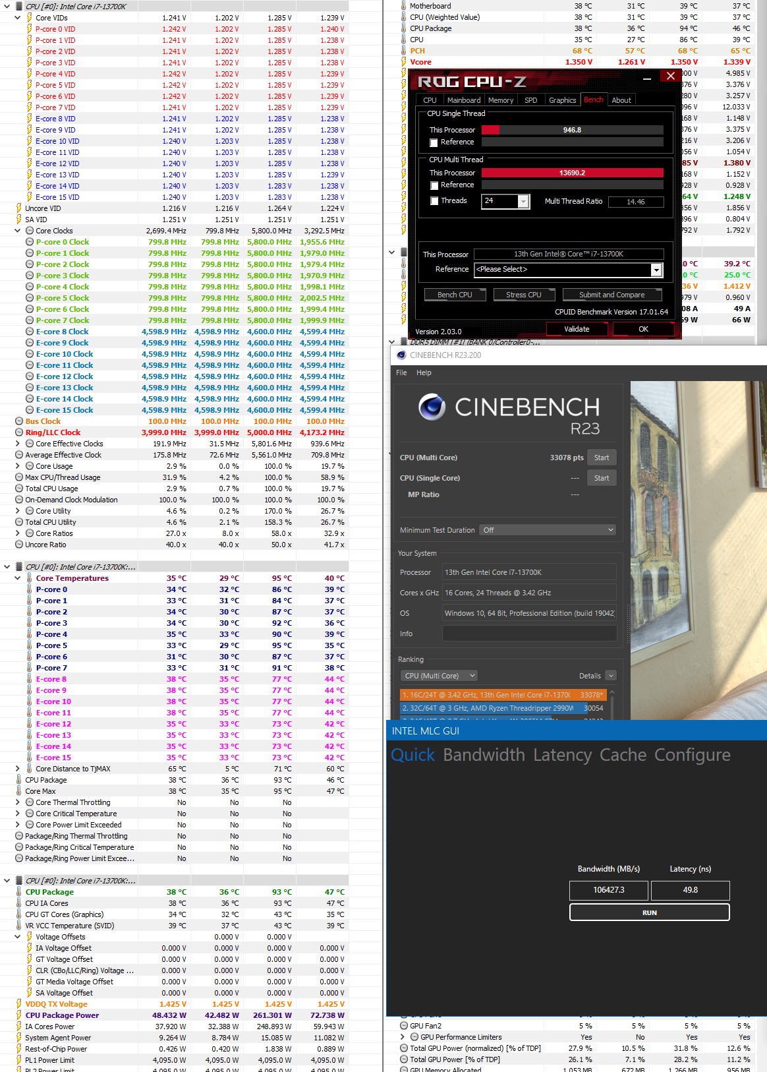Viewport: 767px width, 1072px height.
Task: Start the CPU Multi Core test in Cinebench
Action: pos(602,458)
